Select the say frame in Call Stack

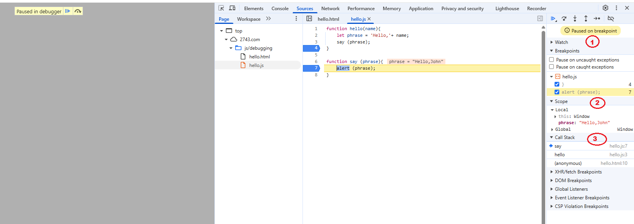[590, 146]
